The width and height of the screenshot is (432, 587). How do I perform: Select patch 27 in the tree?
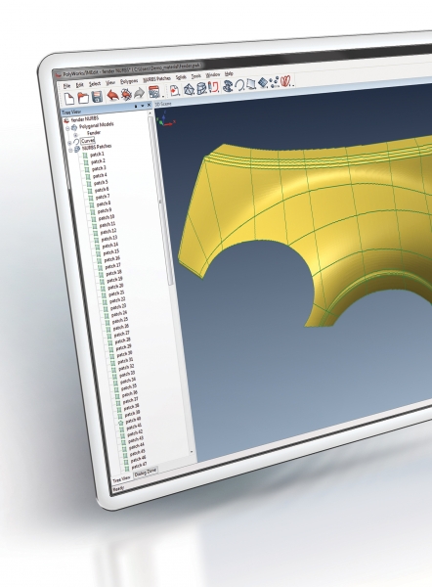[121, 334]
